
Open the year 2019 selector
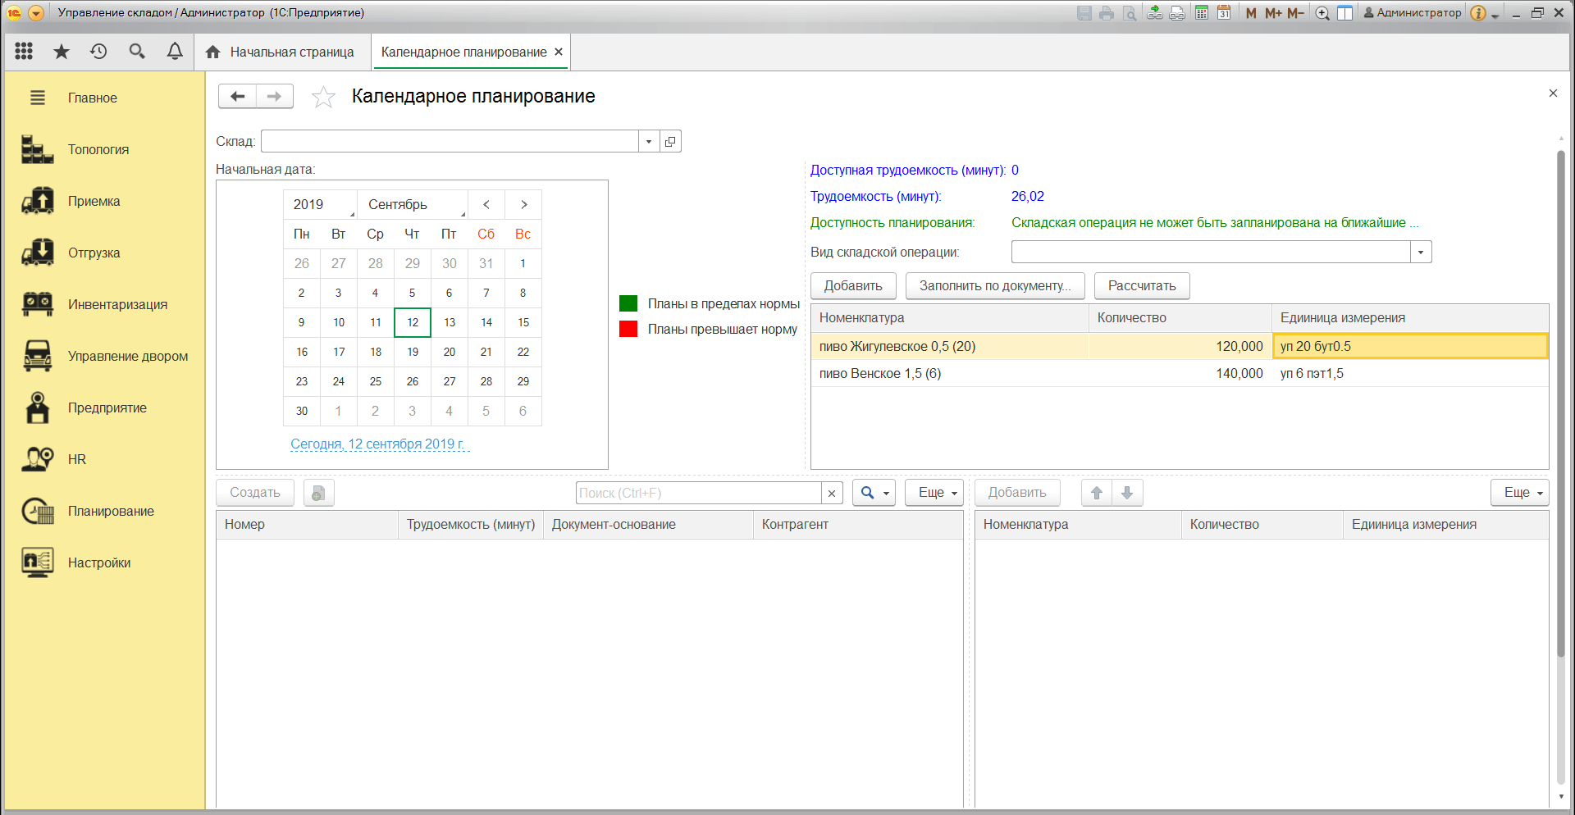click(320, 205)
